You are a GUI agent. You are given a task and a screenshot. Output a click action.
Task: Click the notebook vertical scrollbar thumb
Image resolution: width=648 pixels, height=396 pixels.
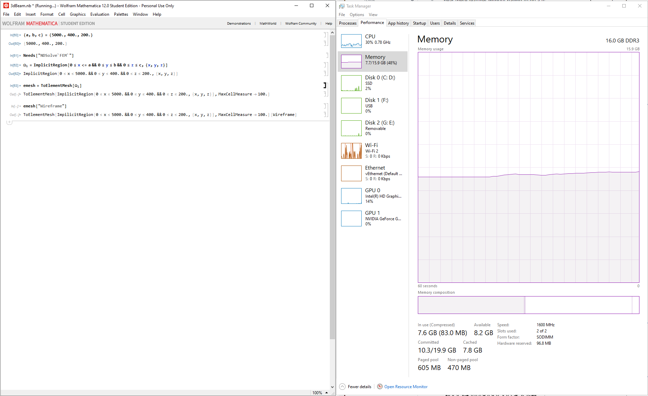click(x=332, y=187)
